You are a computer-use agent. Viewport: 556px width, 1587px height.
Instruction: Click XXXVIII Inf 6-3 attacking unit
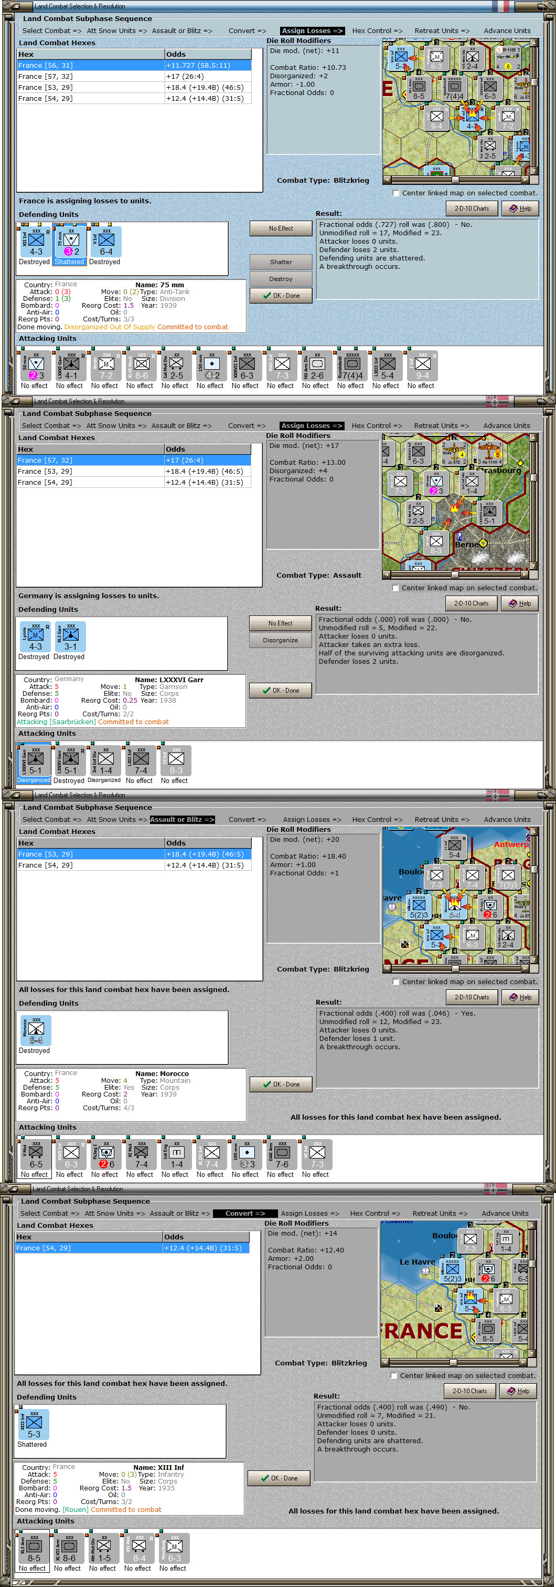[x=247, y=367]
